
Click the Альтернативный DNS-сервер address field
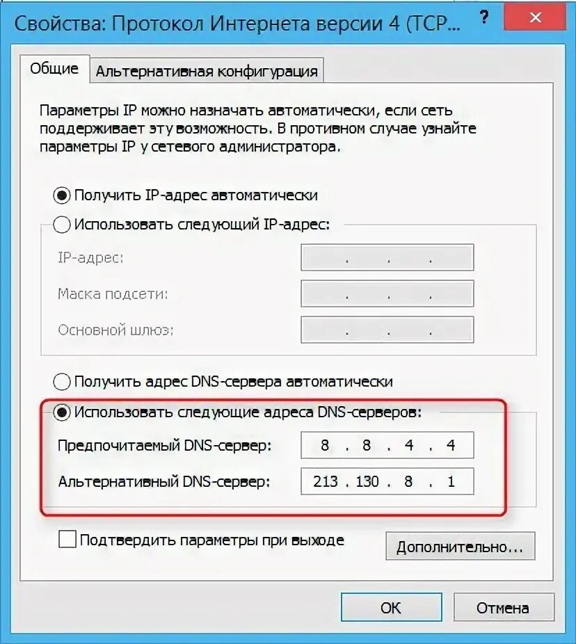click(x=387, y=481)
